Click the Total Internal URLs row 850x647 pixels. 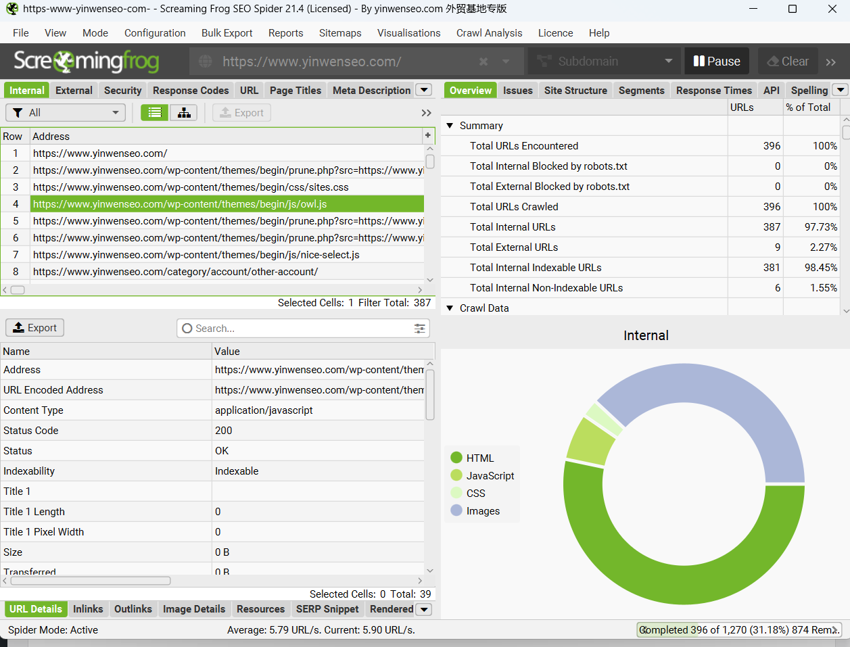[x=640, y=227]
